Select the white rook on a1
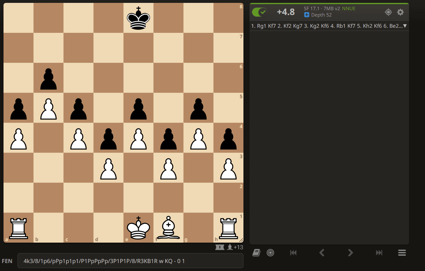The width and height of the screenshot is (425, 271). point(19,228)
